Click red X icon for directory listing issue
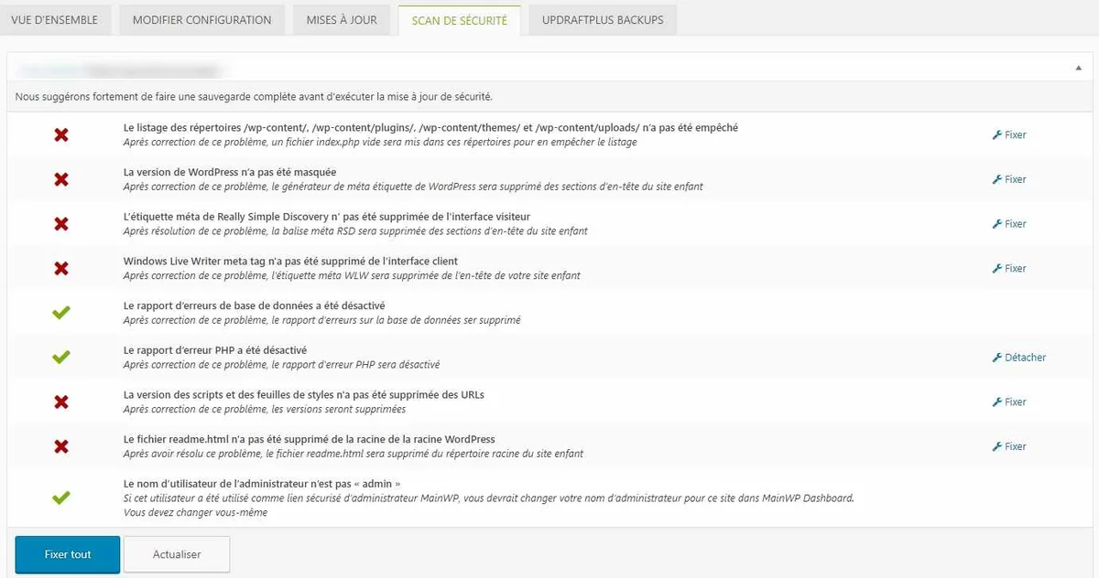1099x578 pixels. [x=60, y=135]
